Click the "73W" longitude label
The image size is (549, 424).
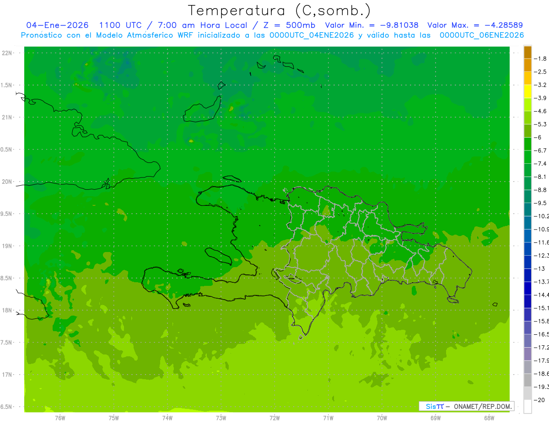[221, 418]
